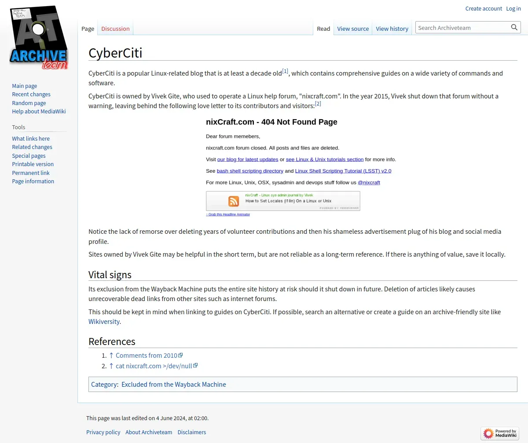Click the Vital signs section heading
This screenshot has width=528, height=443.
click(x=110, y=275)
